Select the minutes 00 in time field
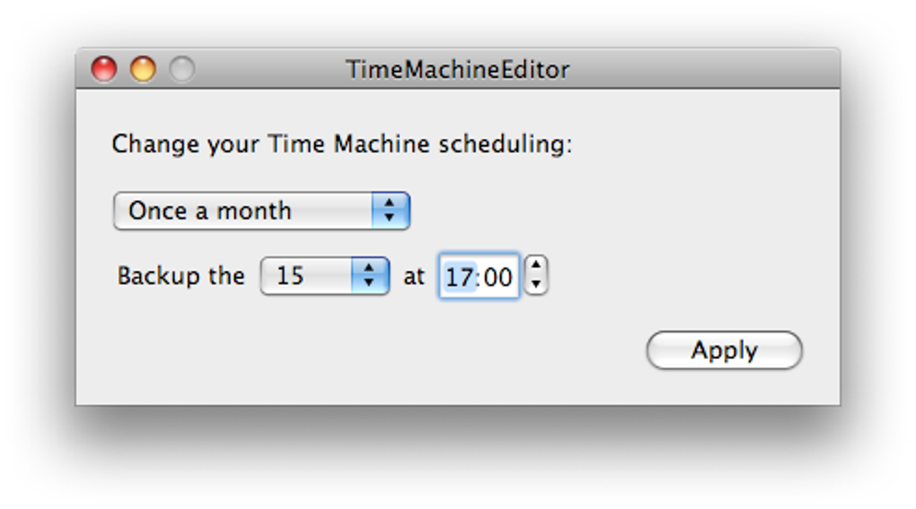Screen dimensions: 916x509 [x=498, y=276]
